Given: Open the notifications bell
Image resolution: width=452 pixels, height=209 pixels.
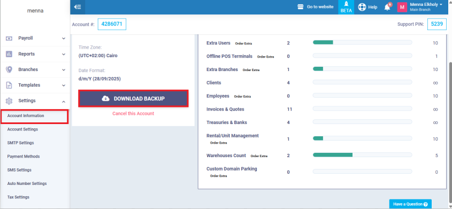Looking at the screenshot, I should tap(387, 7).
